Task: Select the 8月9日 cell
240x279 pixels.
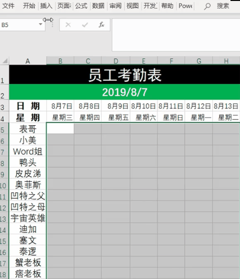Action: pyautogui.click(x=116, y=106)
